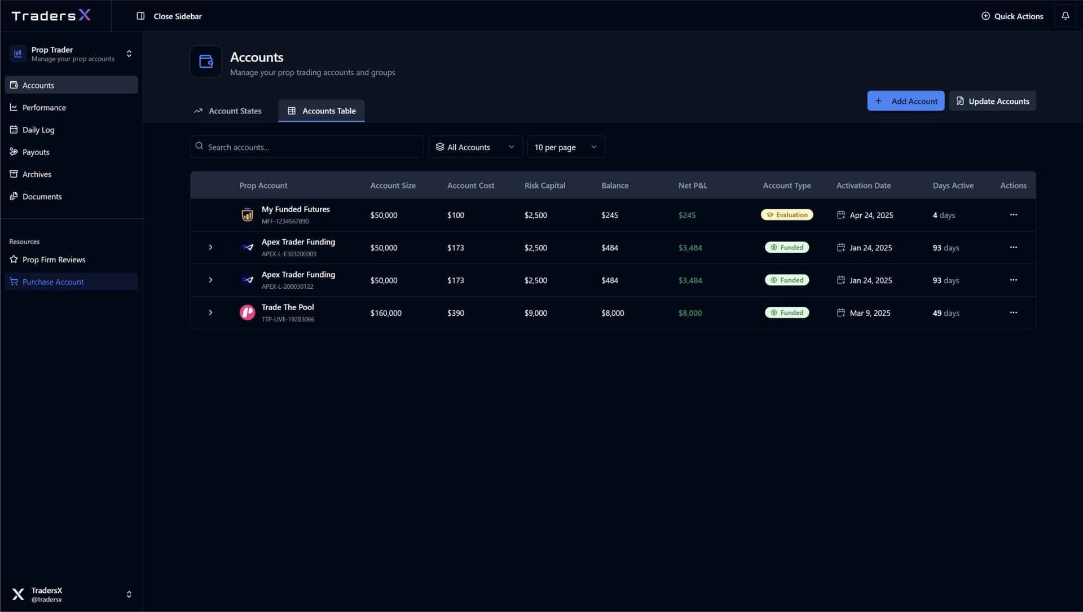Click the Payouts icon in sidebar
The image size is (1083, 612).
tap(14, 152)
